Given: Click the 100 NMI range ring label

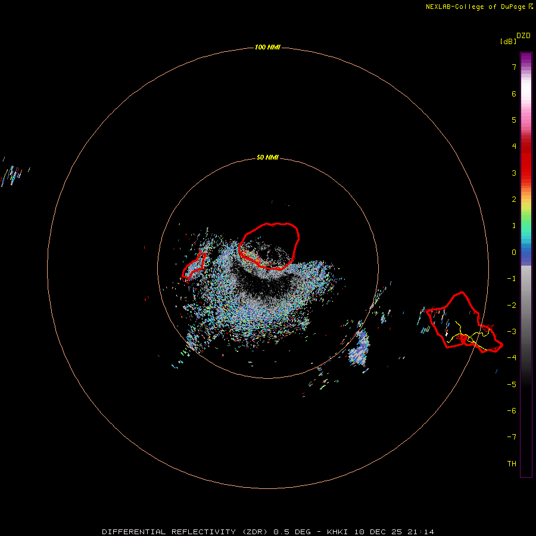Looking at the screenshot, I should point(267,47).
